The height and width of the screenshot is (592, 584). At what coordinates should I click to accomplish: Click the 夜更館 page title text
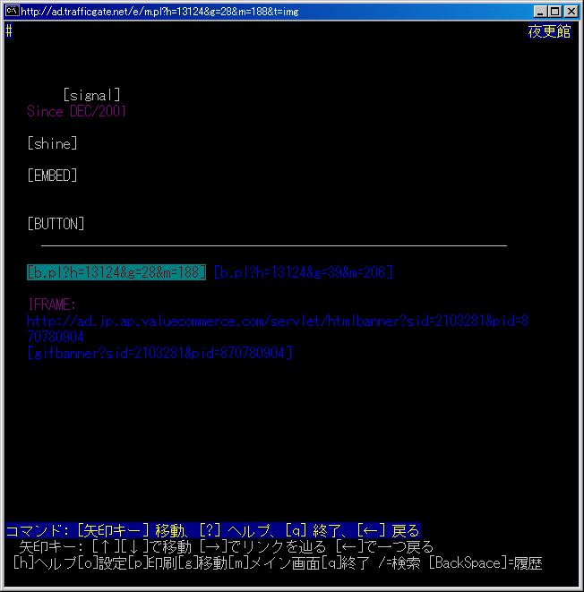(549, 31)
